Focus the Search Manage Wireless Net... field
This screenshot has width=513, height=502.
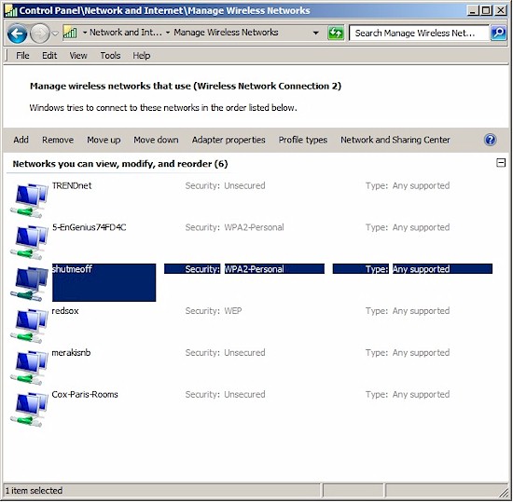(x=419, y=33)
